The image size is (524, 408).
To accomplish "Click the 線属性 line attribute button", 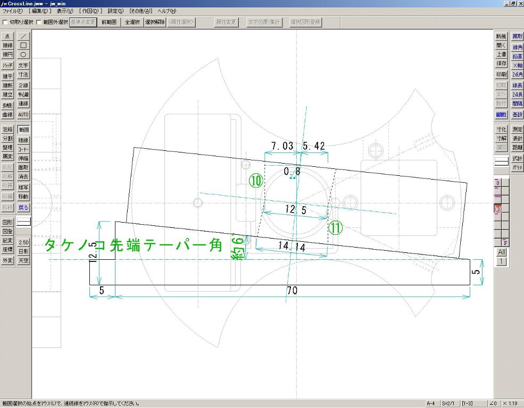I will (x=501, y=114).
